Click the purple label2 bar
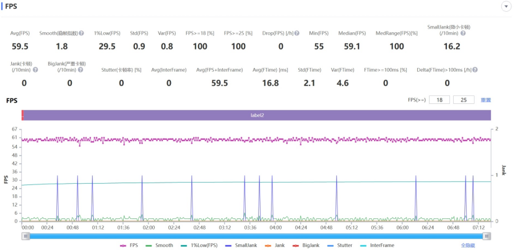The width and height of the screenshot is (515, 250). (257, 115)
